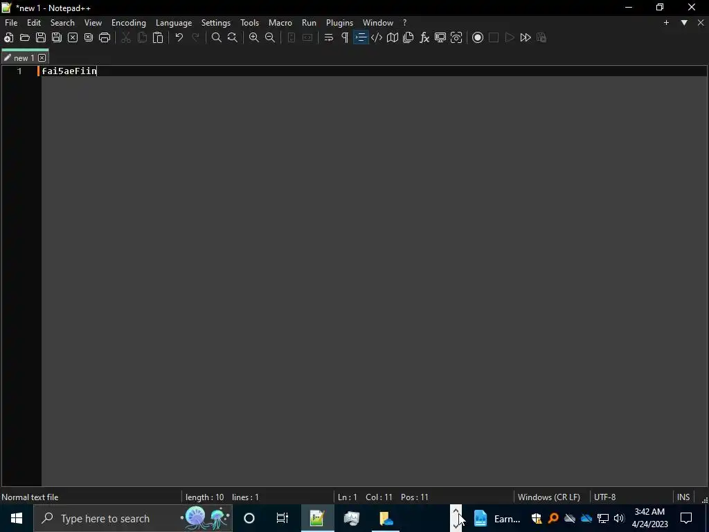This screenshot has width=709, height=532.
Task: Toggle the highlighted indent guide button
Action: point(361,37)
